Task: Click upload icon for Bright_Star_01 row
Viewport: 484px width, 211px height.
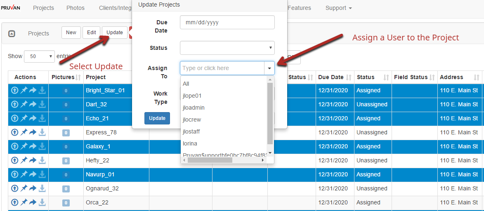Action: (x=14, y=90)
